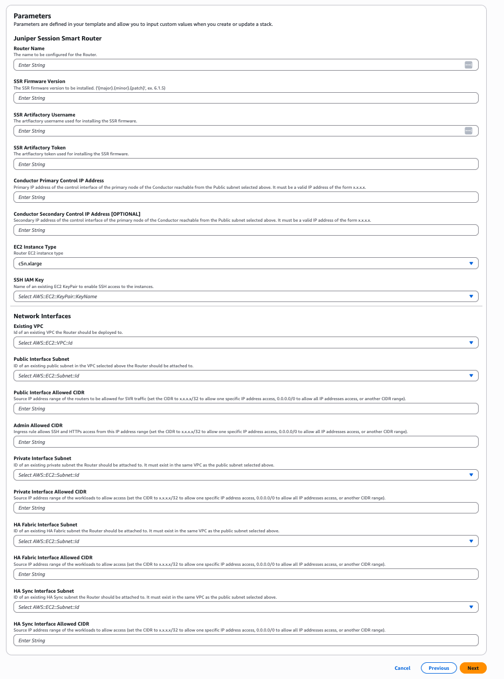Screen dimensions: 504x679
Task: Click the Conductor Primary Control IP Address field
Action: point(246,196)
